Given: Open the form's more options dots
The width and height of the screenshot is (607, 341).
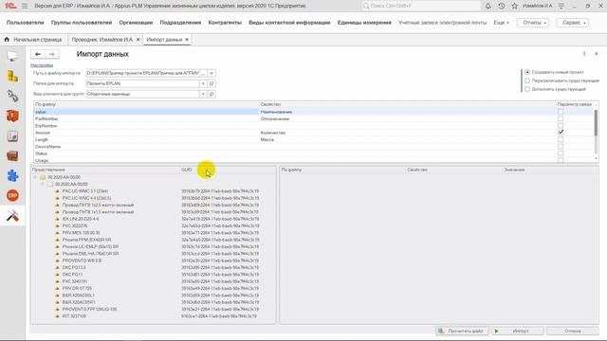Looking at the screenshot, I should (584, 54).
